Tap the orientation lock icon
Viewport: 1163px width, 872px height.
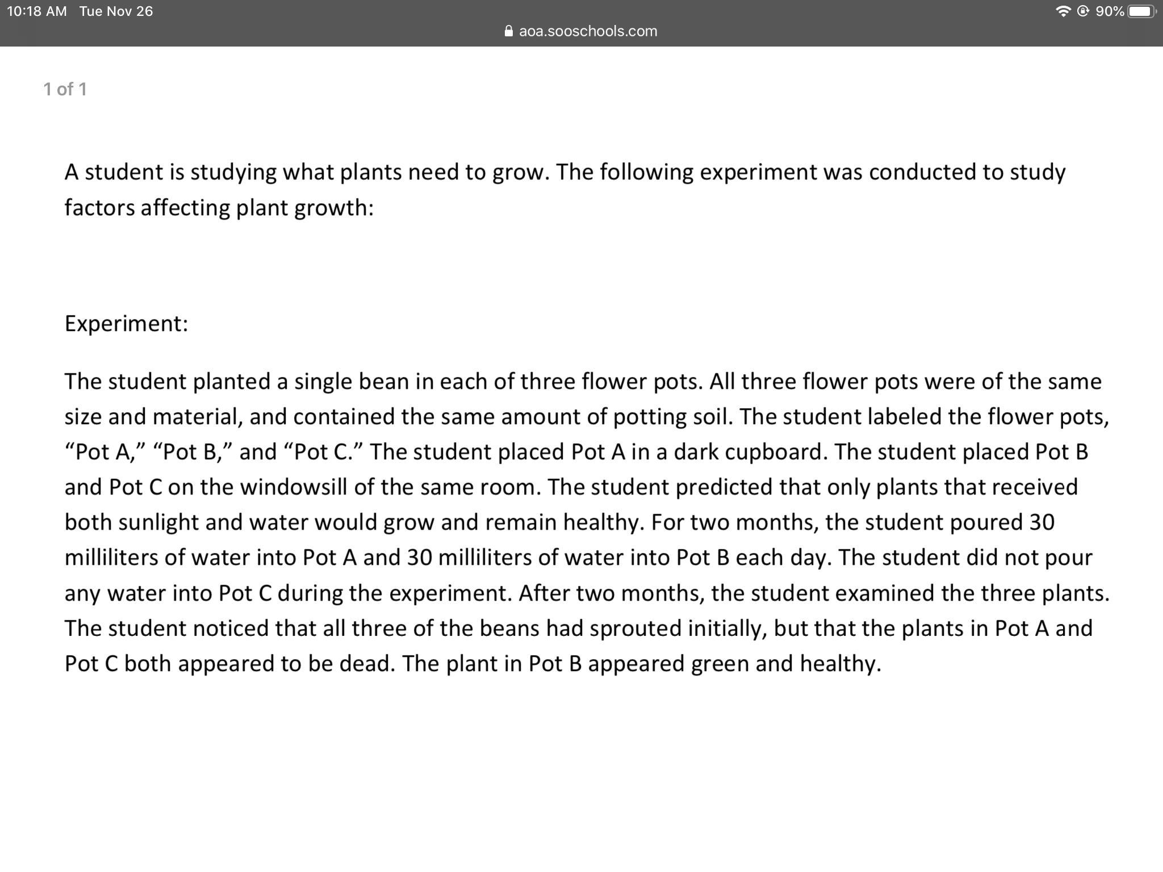[1083, 11]
